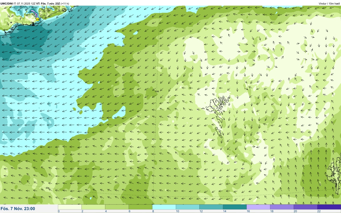The width and height of the screenshot is (341, 213).
Task: Click the medium green 4–6 legend swatch
Action: 117,207
